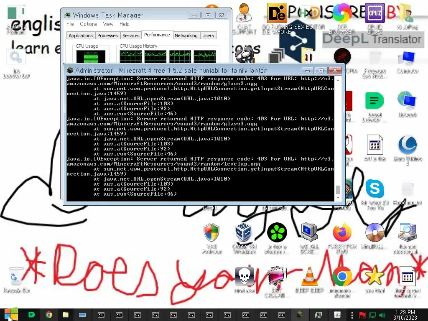428x321 pixels.
Task: Click the network tray icon
Action: click(x=372, y=315)
